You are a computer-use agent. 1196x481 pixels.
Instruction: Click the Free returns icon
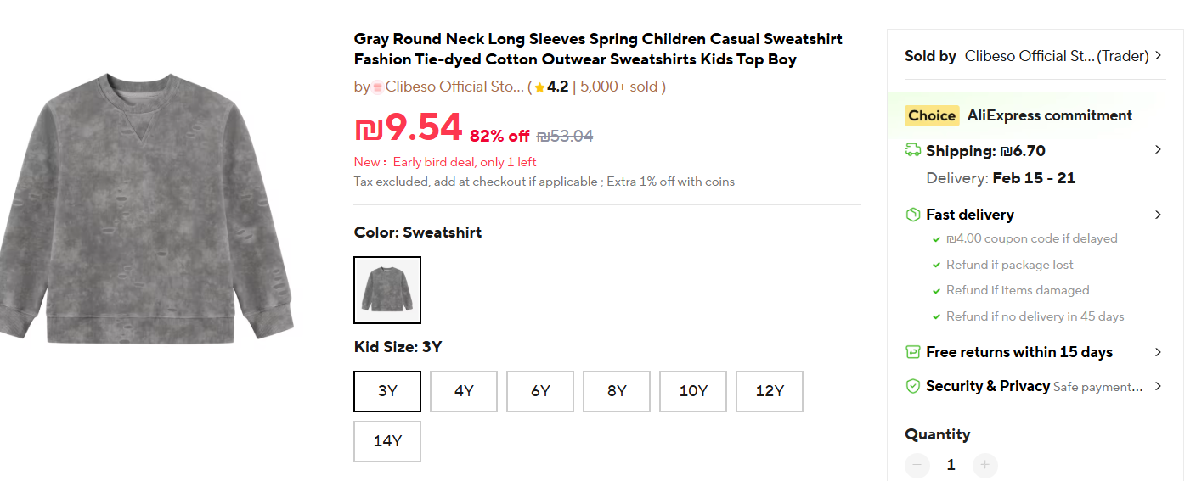click(x=913, y=352)
